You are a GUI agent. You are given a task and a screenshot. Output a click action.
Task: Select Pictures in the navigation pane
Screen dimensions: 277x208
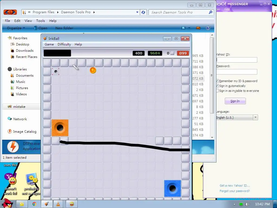click(x=22, y=88)
